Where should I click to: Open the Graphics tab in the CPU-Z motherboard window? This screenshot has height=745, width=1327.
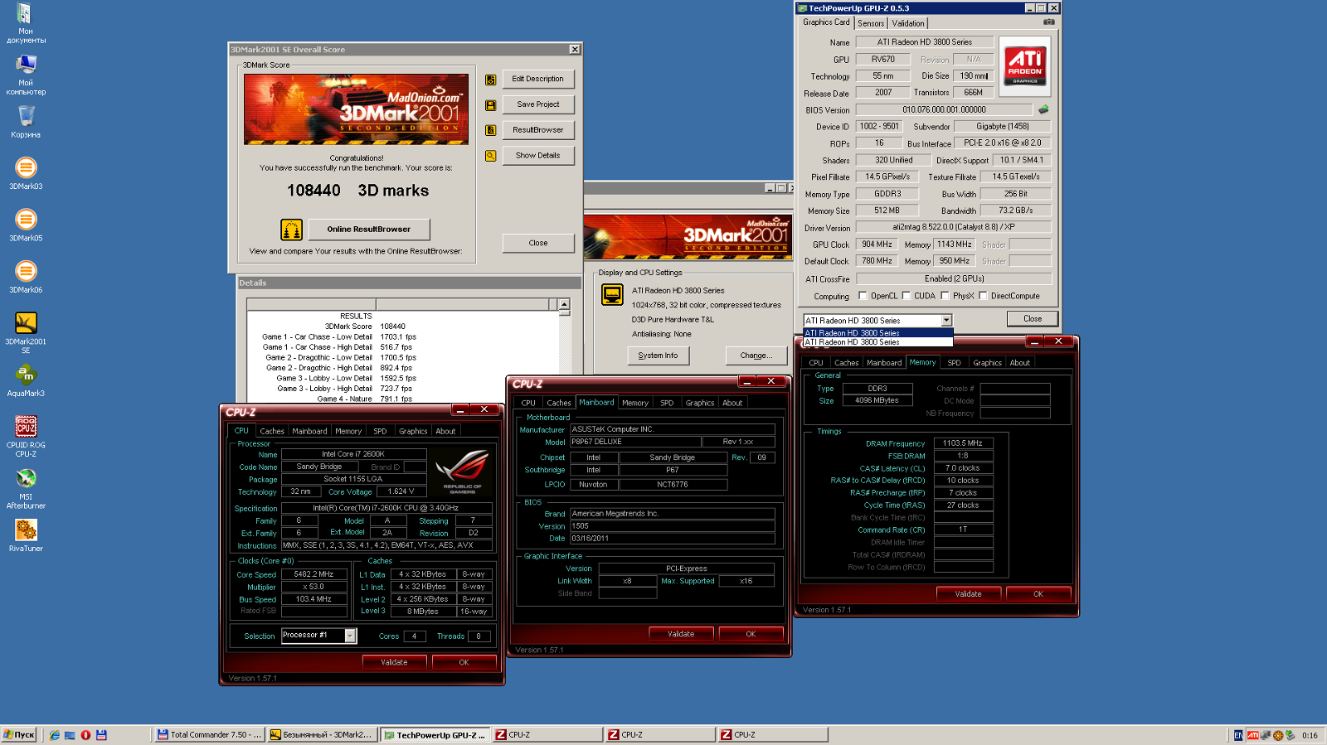coord(700,403)
